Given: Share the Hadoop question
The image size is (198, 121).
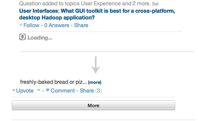Looking at the screenshot, I should tap(81, 25).
